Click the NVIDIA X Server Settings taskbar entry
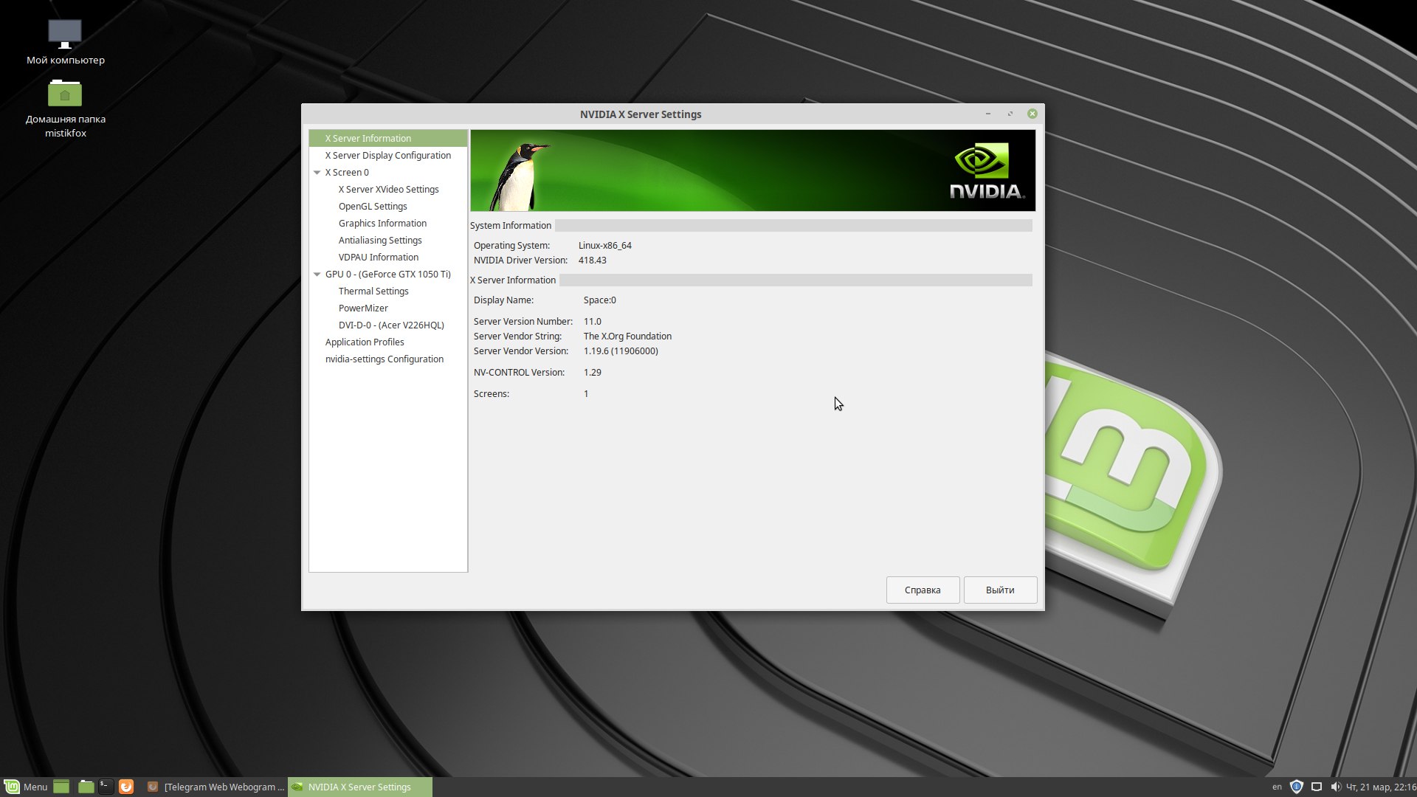 point(359,787)
